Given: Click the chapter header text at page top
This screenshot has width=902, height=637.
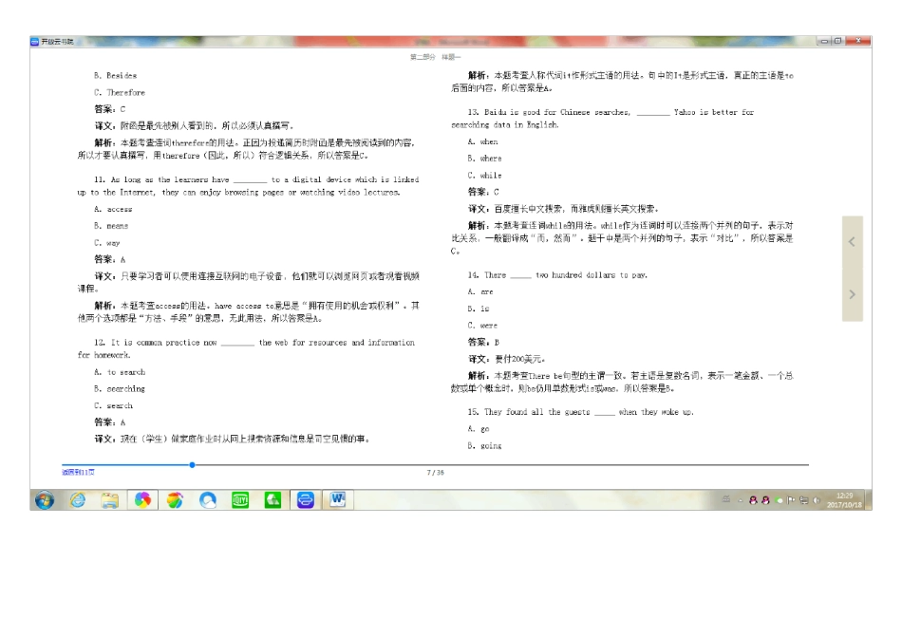Looking at the screenshot, I should point(436,57).
